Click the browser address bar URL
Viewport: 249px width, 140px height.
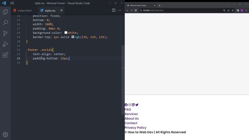click(x=153, y=10)
